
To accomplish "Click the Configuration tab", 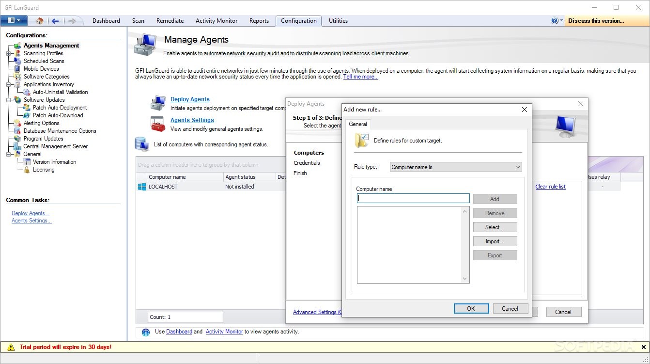I will [299, 21].
